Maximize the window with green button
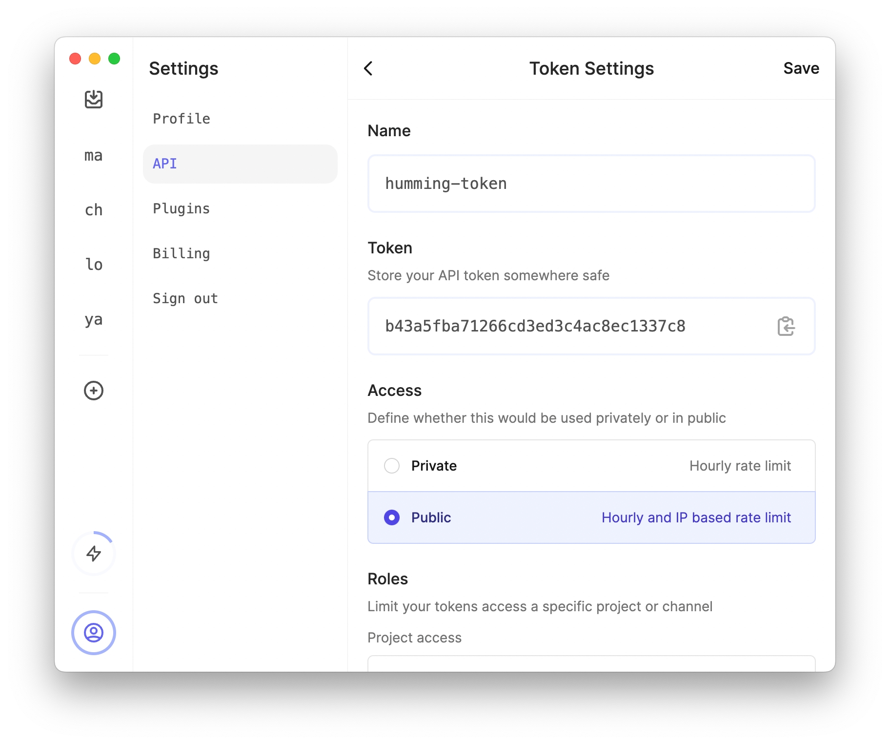Image resolution: width=890 pixels, height=744 pixels. pyautogui.click(x=114, y=59)
